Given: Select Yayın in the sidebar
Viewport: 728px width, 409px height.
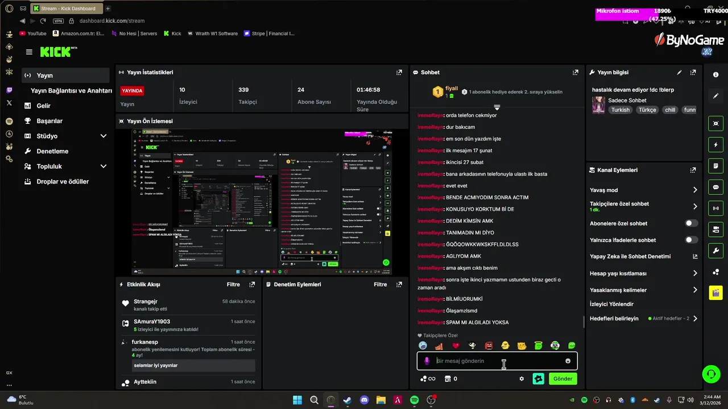Looking at the screenshot, I should pos(65,76).
